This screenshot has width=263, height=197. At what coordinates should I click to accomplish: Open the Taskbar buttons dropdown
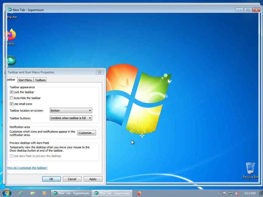[x=71, y=118]
